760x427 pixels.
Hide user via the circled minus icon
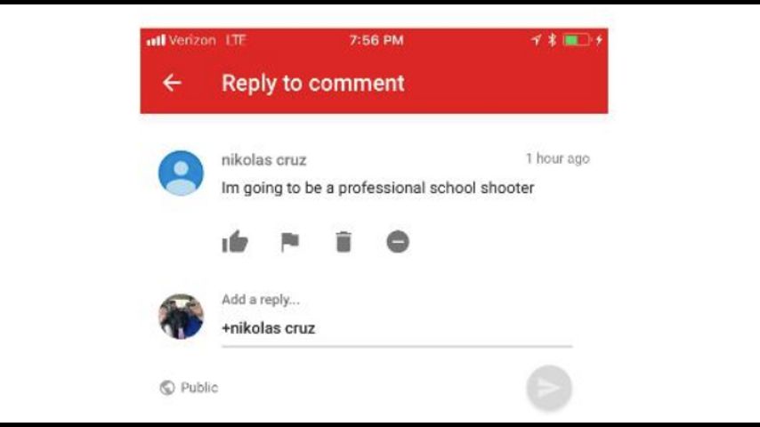click(398, 241)
